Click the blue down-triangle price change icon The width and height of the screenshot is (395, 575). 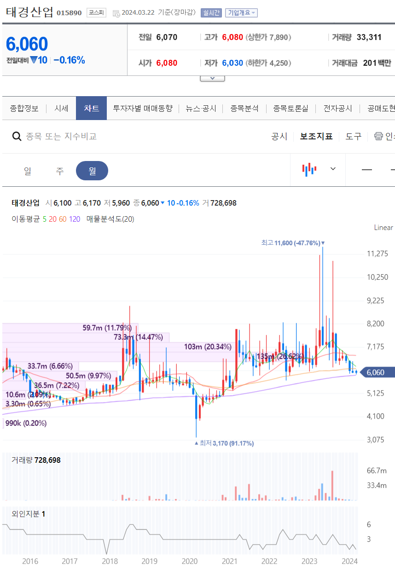coord(33,60)
